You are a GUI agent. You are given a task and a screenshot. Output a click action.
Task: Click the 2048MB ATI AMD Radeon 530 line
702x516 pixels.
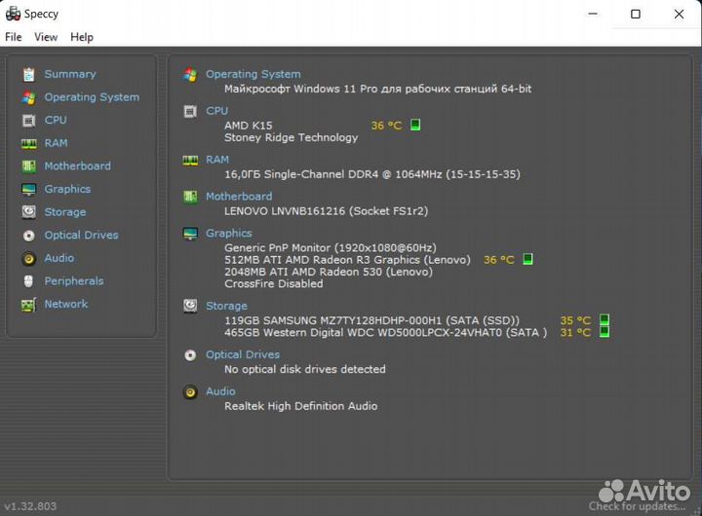329,272
